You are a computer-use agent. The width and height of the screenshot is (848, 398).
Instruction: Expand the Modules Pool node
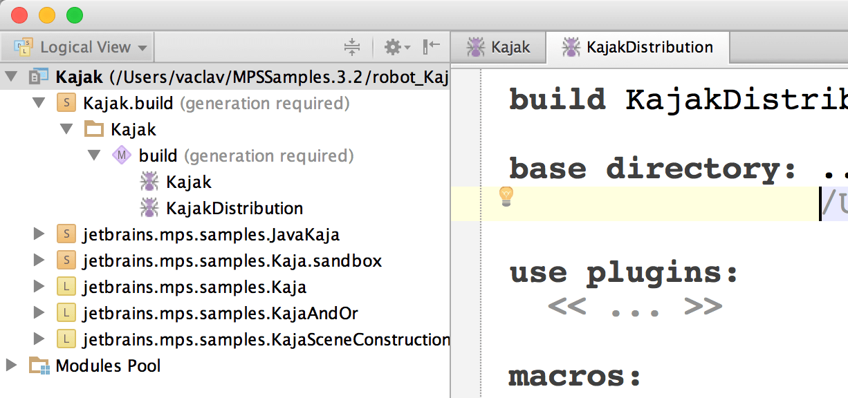coord(11,365)
